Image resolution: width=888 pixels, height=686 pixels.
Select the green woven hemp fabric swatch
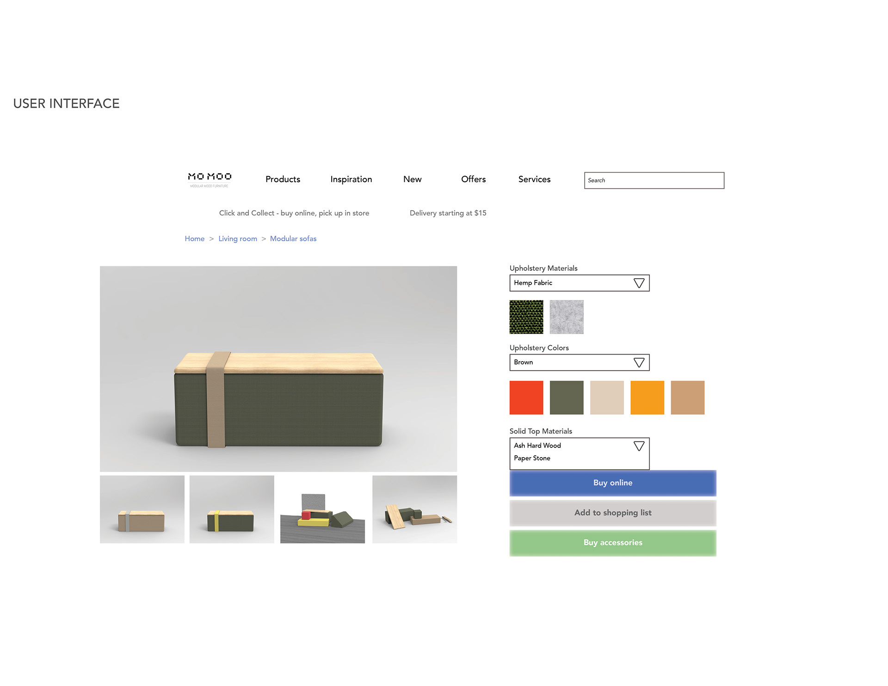[x=526, y=317]
